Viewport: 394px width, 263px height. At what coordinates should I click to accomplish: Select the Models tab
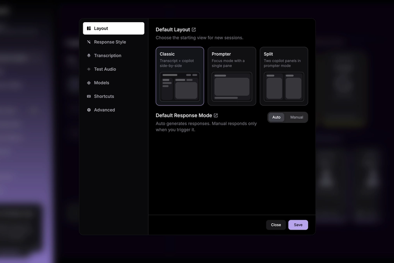tap(114, 83)
